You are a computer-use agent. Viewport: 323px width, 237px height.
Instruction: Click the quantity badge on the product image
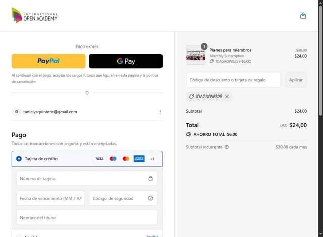tap(204, 46)
